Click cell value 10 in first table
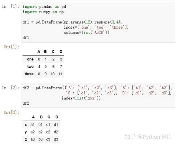 pos(52,74)
